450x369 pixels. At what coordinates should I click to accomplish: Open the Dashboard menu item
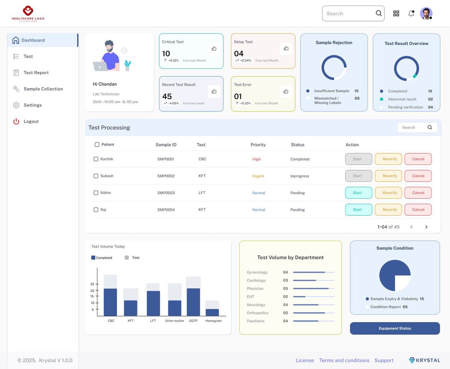[x=43, y=40]
